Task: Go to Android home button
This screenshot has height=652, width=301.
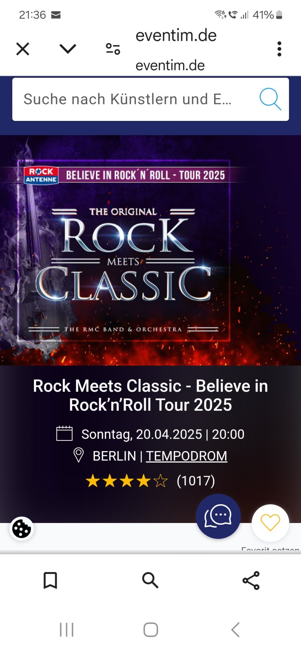Action: point(151,630)
